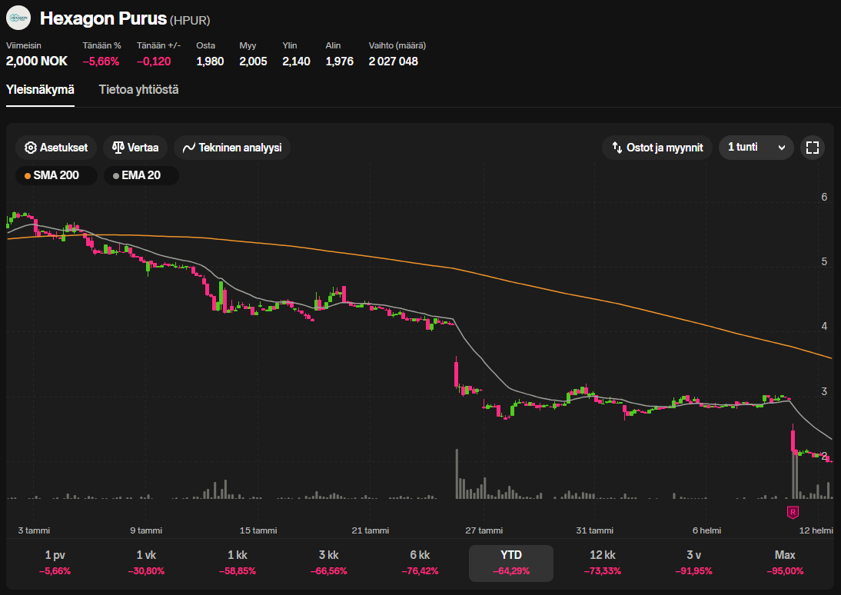Select the YTD time range
The height and width of the screenshot is (595, 841).
point(511,563)
